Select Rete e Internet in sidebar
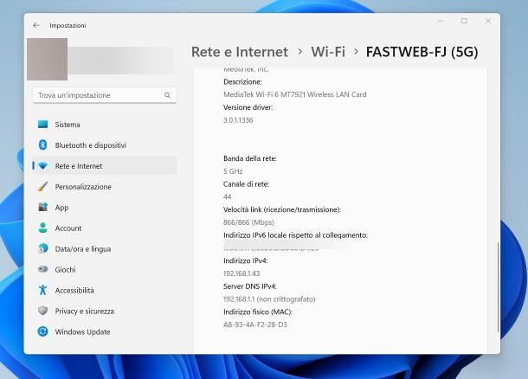 [x=105, y=166]
